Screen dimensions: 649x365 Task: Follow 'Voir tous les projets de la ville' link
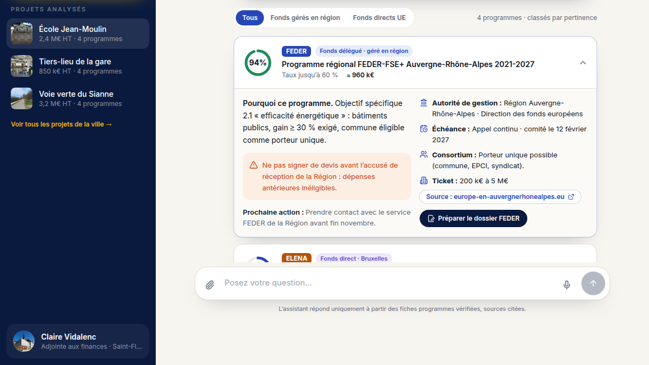tap(62, 124)
